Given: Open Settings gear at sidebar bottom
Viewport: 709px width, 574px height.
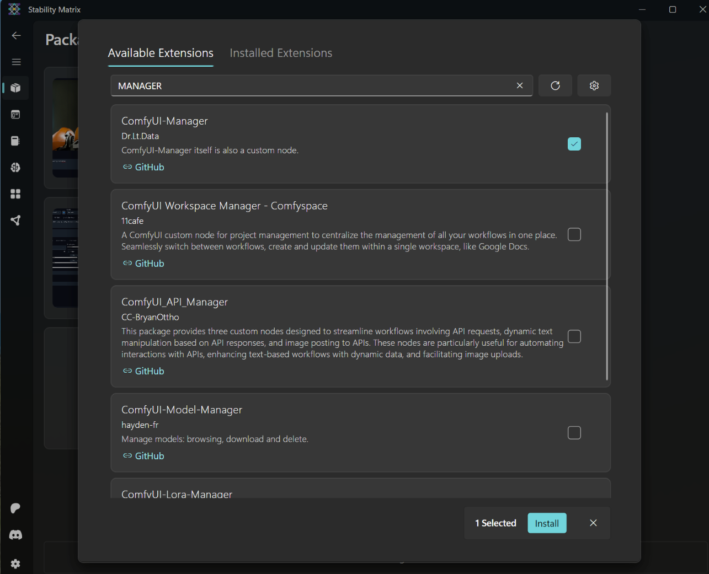Looking at the screenshot, I should [x=15, y=564].
